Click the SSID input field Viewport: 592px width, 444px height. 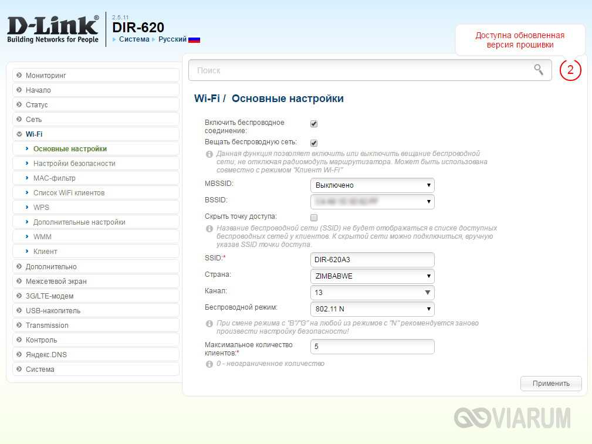372,260
